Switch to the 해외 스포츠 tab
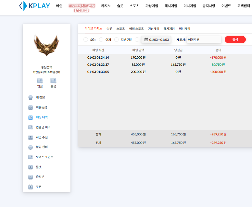Image resolution: width=252 pixels, height=207 pixels. pos(136,29)
